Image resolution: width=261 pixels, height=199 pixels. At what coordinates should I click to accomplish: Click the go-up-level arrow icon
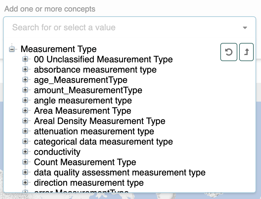246,52
